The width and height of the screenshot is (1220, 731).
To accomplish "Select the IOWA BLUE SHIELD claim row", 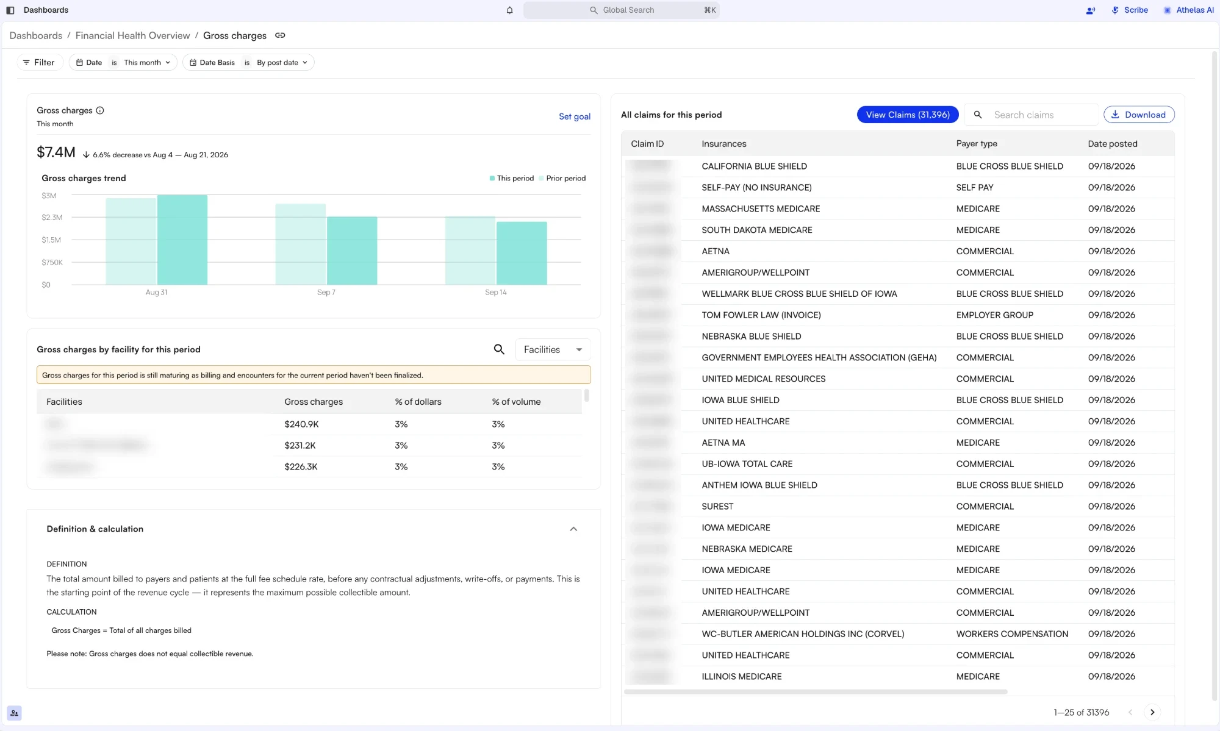I will coord(898,401).
